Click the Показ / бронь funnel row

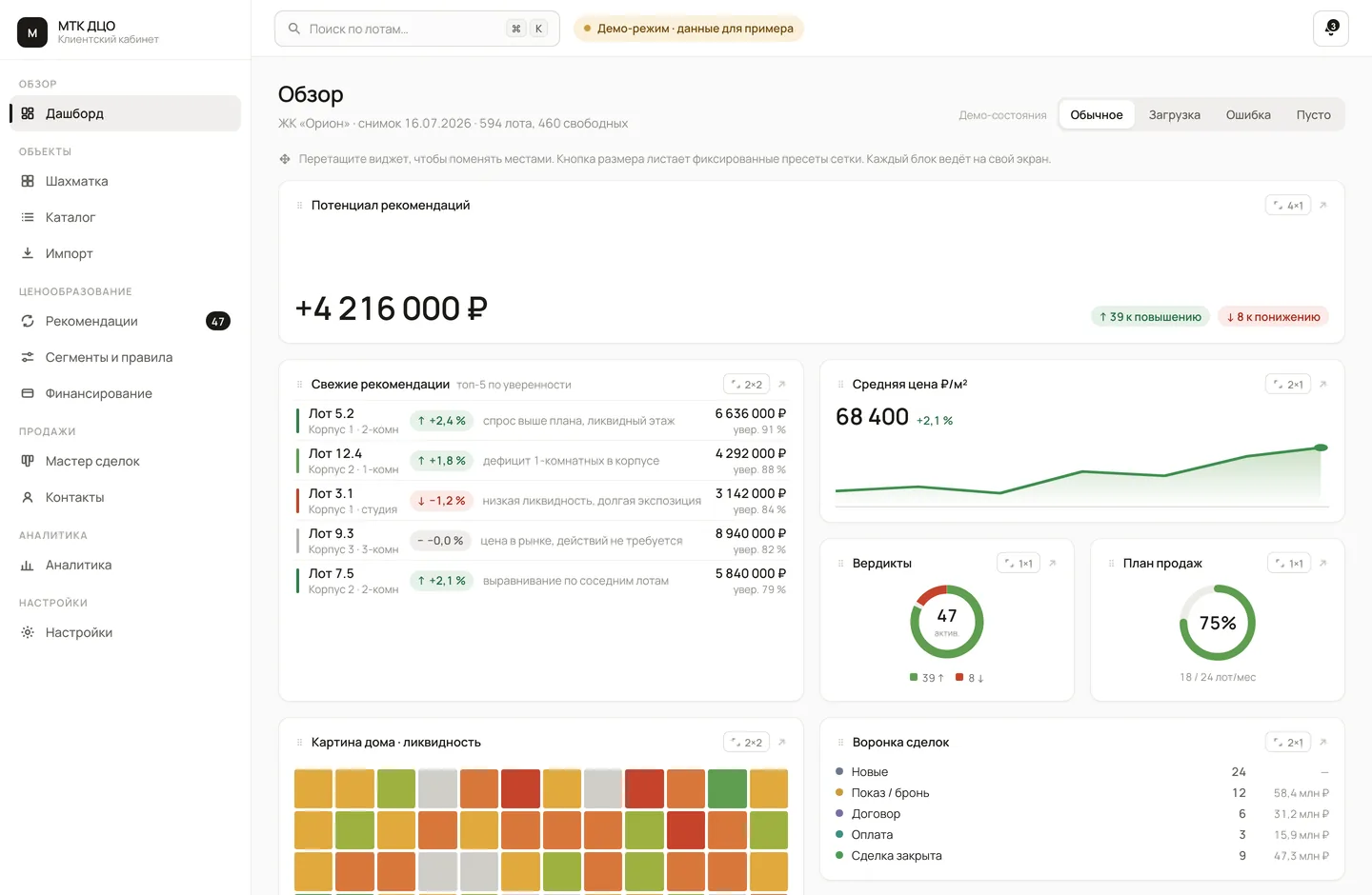click(1082, 793)
